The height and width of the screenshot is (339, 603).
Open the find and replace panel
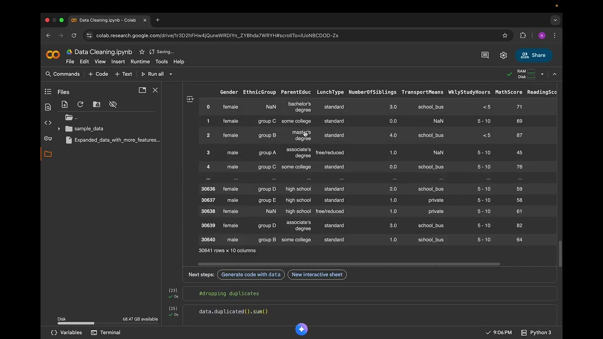pyautogui.click(x=48, y=107)
